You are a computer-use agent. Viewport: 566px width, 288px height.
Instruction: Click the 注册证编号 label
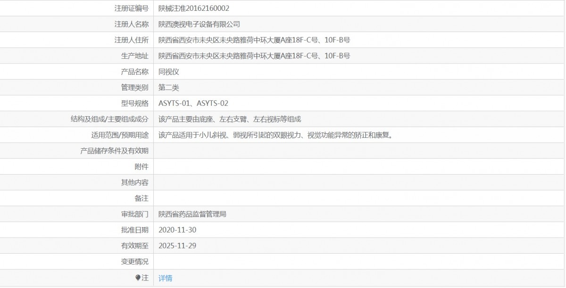[132, 8]
